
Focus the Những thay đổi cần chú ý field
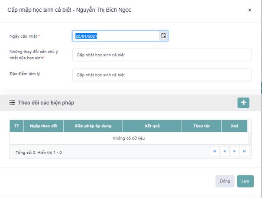(x=162, y=55)
